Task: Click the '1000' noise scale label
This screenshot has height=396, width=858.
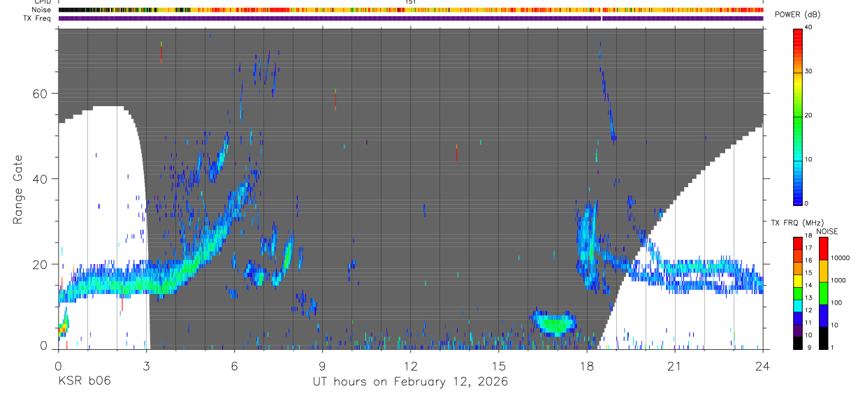Action: click(x=838, y=281)
